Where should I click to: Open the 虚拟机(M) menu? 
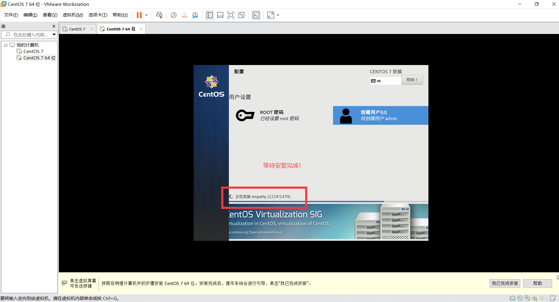pos(73,15)
